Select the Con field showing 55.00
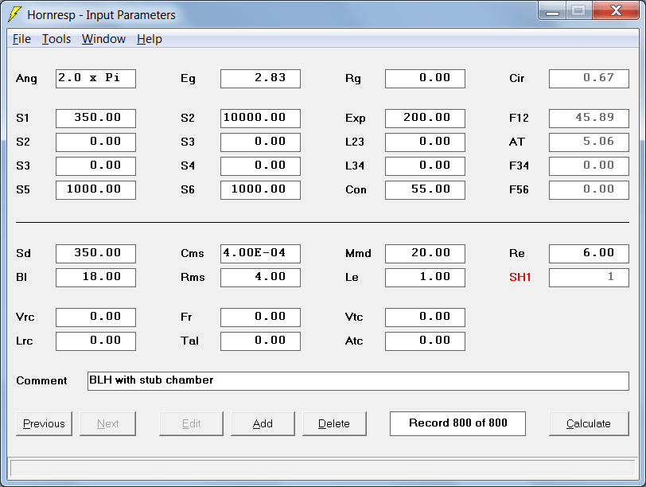646x487 pixels. click(x=425, y=190)
